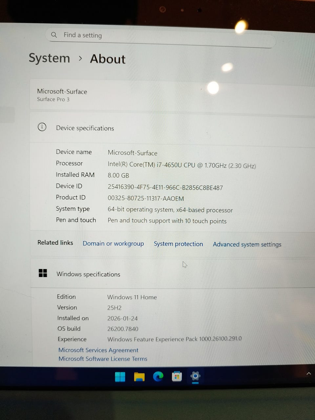315x420 pixels.
Task: Click the System type label
Action: pyautogui.click(x=73, y=209)
